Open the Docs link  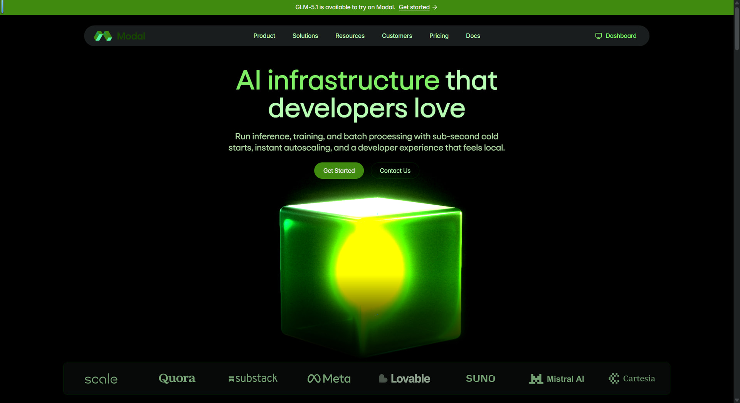(x=473, y=36)
